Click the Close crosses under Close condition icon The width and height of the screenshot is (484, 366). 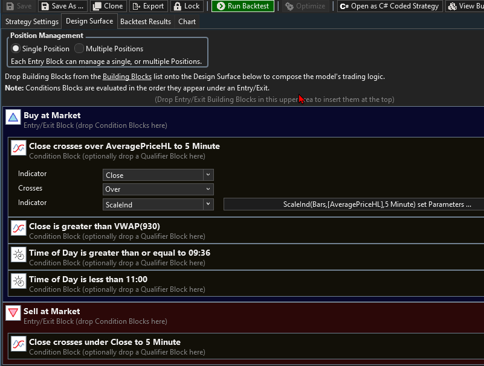coord(19,344)
